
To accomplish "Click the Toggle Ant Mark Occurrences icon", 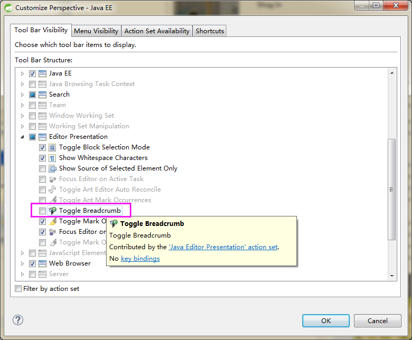I will pos(53,200).
